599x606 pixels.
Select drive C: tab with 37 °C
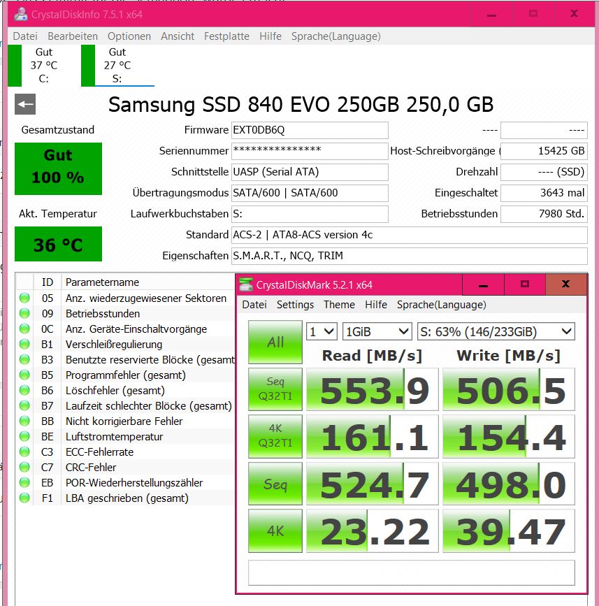43,65
